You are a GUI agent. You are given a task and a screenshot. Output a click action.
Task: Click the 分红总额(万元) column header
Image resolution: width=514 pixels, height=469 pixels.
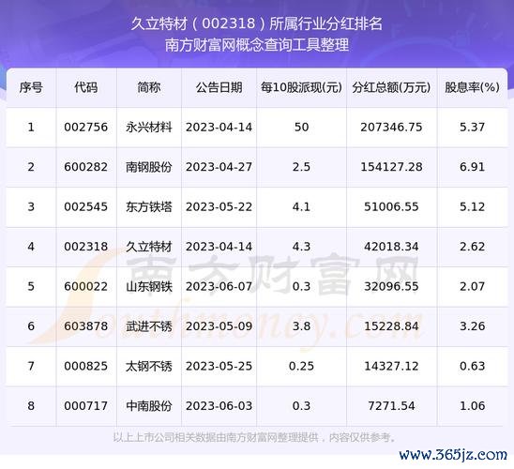click(391, 87)
